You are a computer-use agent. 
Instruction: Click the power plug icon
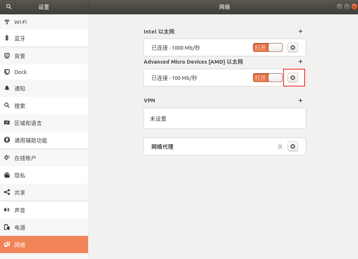point(7,227)
